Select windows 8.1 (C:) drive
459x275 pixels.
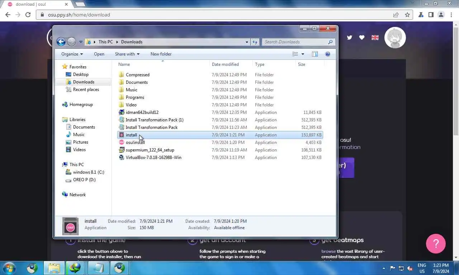pos(89,172)
